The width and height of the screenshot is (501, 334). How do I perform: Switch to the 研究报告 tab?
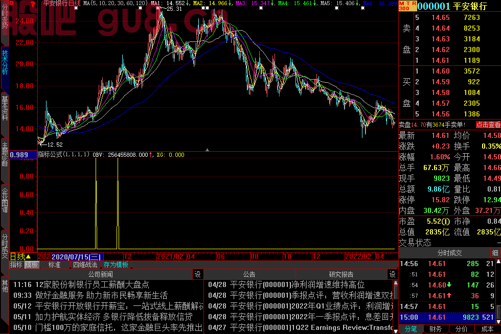pos(341,274)
